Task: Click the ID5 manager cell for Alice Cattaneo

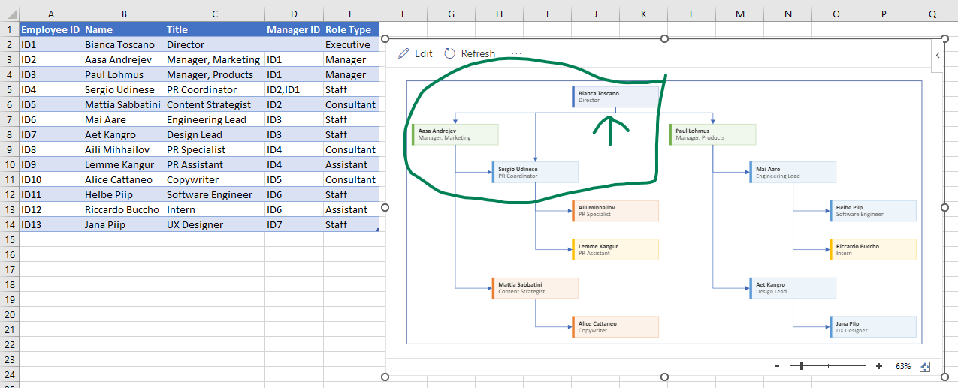Action: (x=294, y=179)
